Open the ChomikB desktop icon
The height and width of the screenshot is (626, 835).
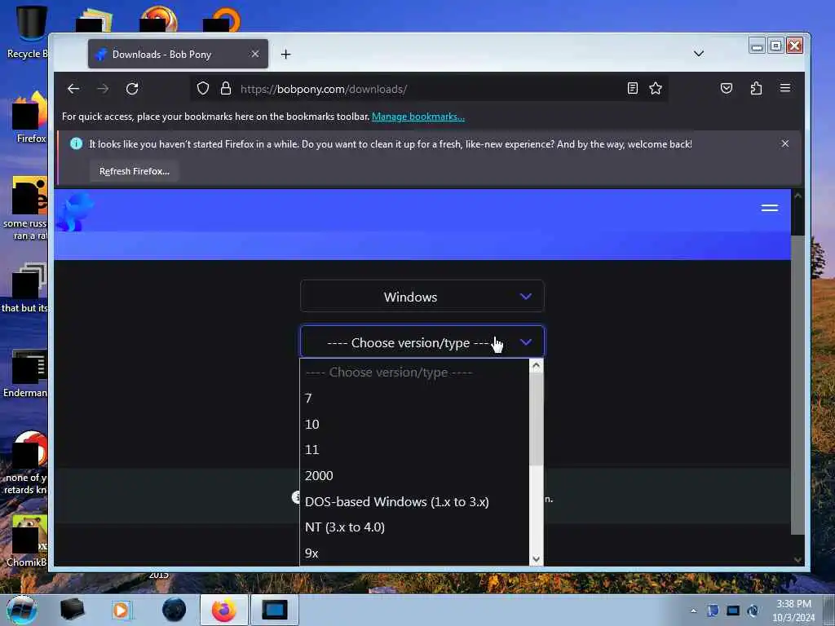[x=27, y=541]
